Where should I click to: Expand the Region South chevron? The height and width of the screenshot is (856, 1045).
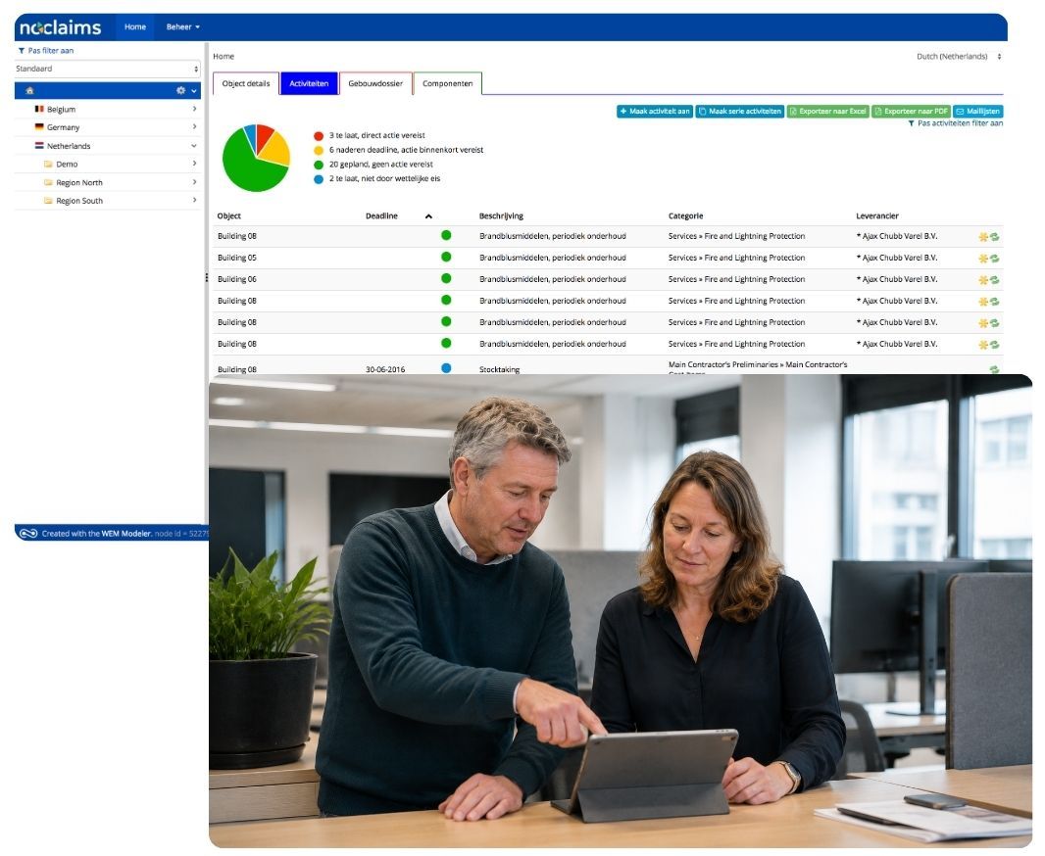[194, 200]
